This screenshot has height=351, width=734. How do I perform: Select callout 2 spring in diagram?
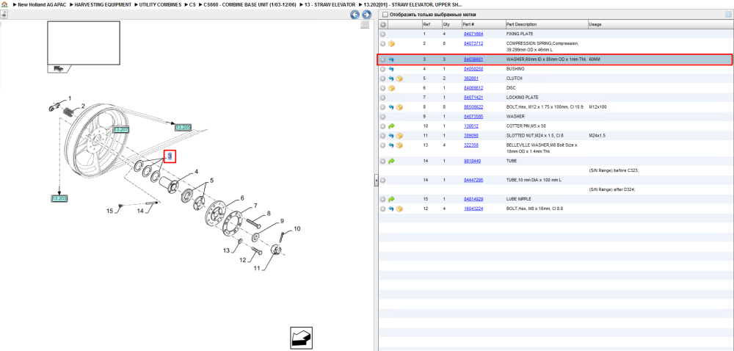83,106
